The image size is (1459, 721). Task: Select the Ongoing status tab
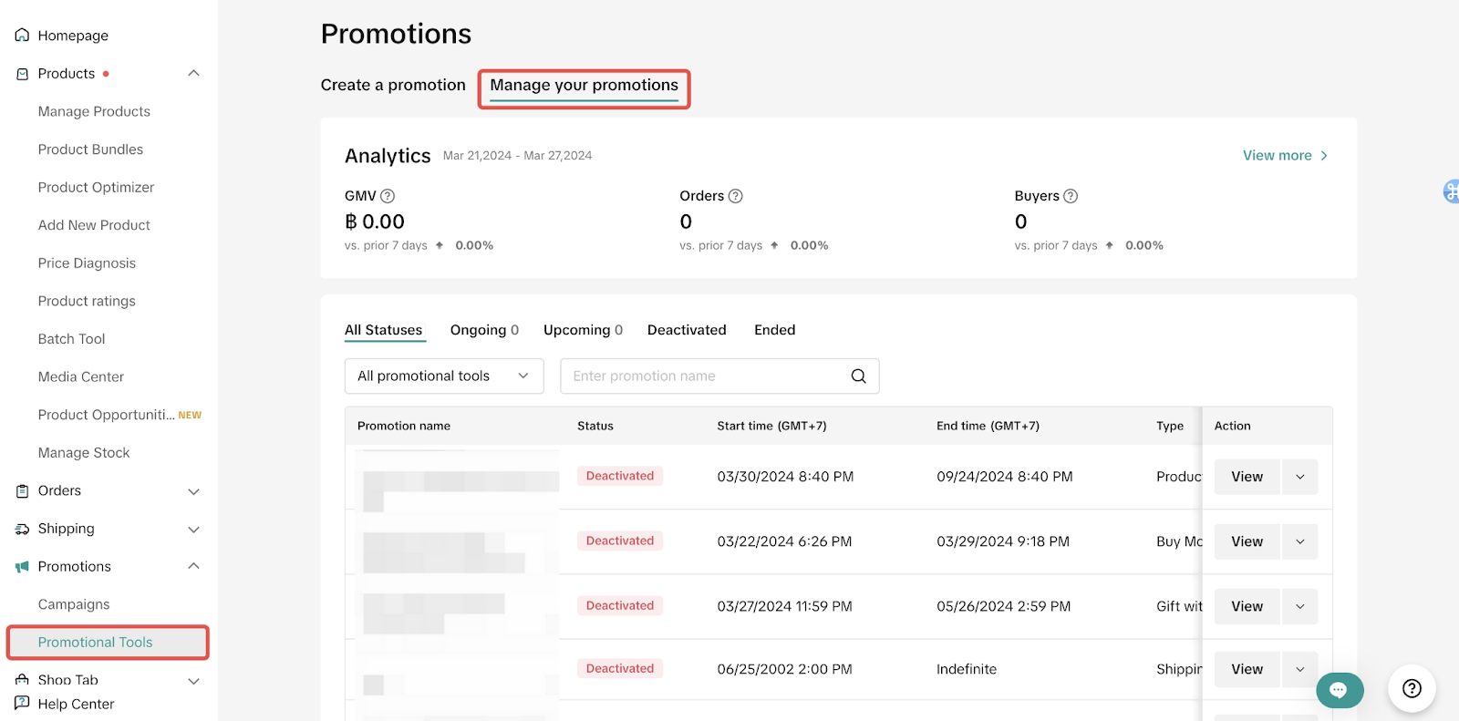pyautogui.click(x=483, y=330)
